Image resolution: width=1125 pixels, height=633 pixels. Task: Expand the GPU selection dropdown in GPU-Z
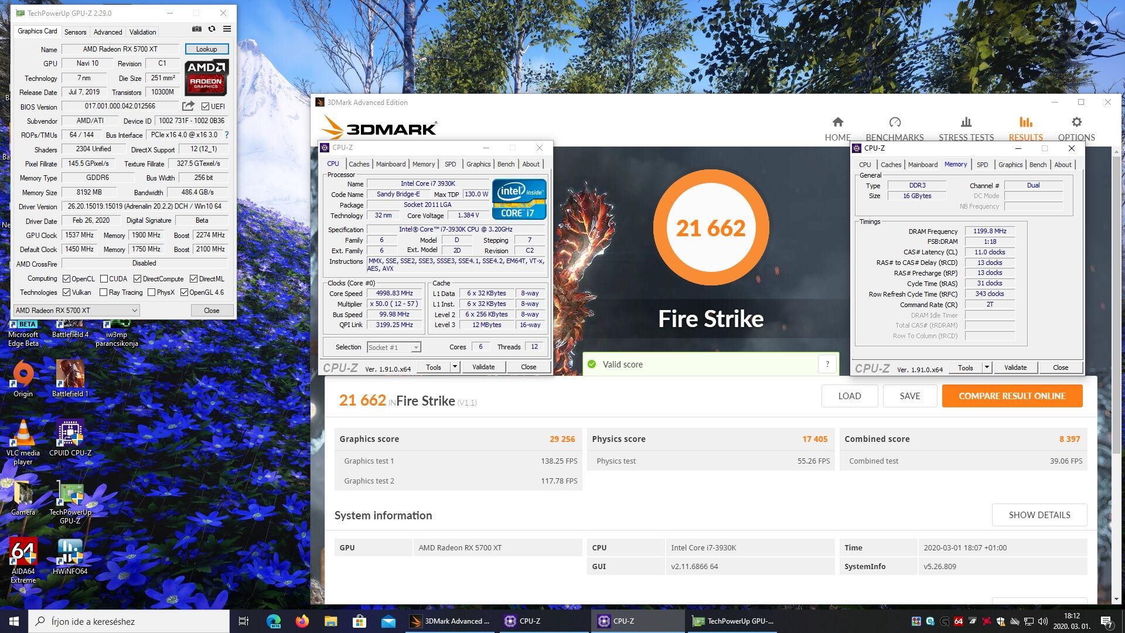tap(76, 310)
